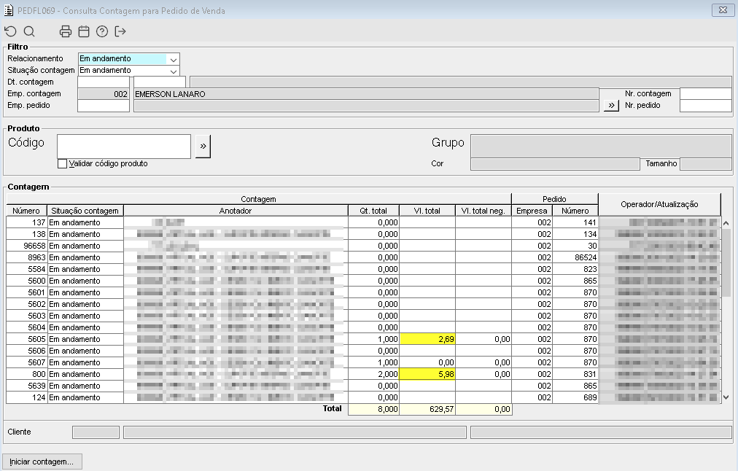738x471 pixels.
Task: Click the Nr. contagem input field
Action: click(x=705, y=93)
